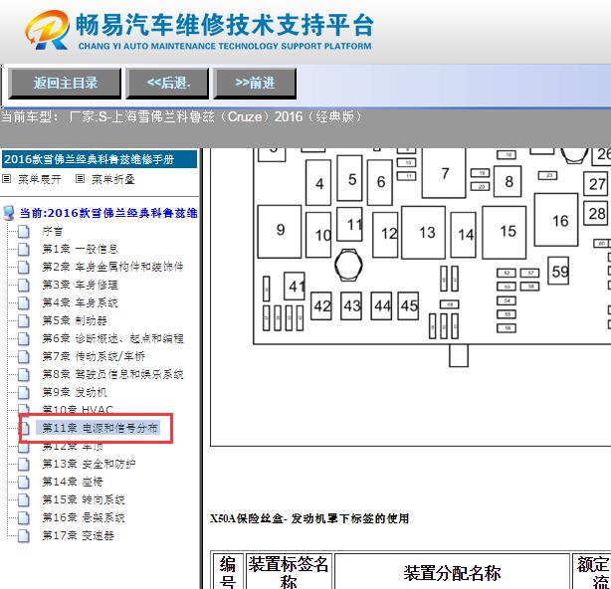
Task: Click the page icon for 第2章
Action: 23,267
